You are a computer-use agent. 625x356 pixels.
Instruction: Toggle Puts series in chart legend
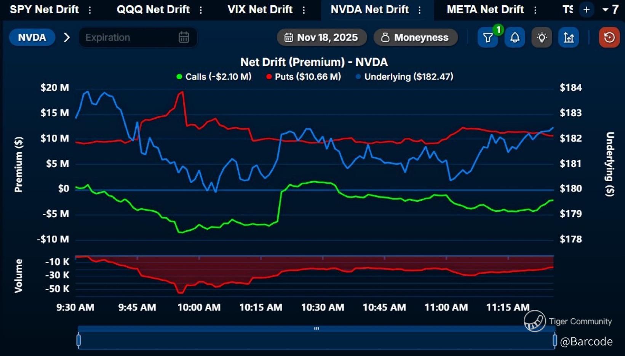pyautogui.click(x=304, y=77)
